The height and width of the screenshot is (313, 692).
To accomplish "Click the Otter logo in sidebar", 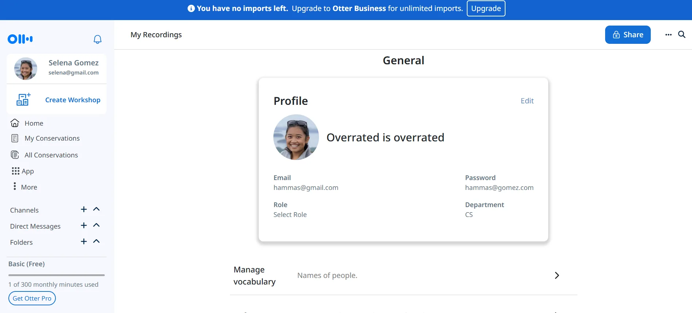I will 20,39.
